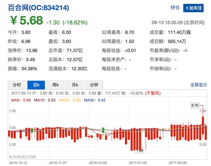Click the MA5: 5.99 indicator
This screenshot has width=211, height=166.
pos(21,100)
